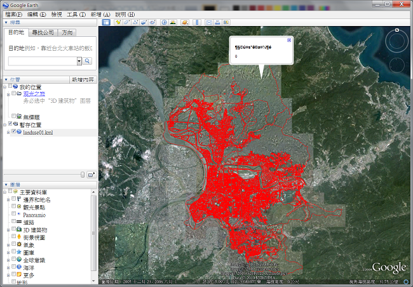Expand the 邊界和地名 layer group
Viewport: 413px width, 287px height.
click(7, 199)
